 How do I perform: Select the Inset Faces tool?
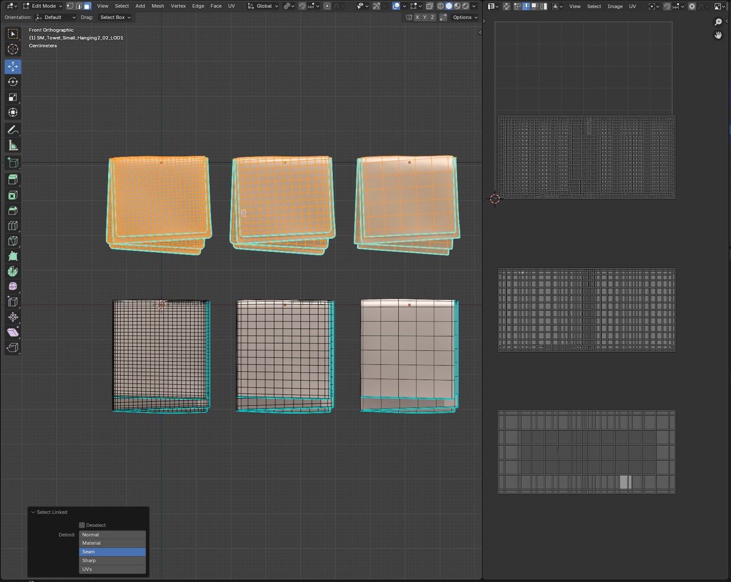[x=13, y=195]
